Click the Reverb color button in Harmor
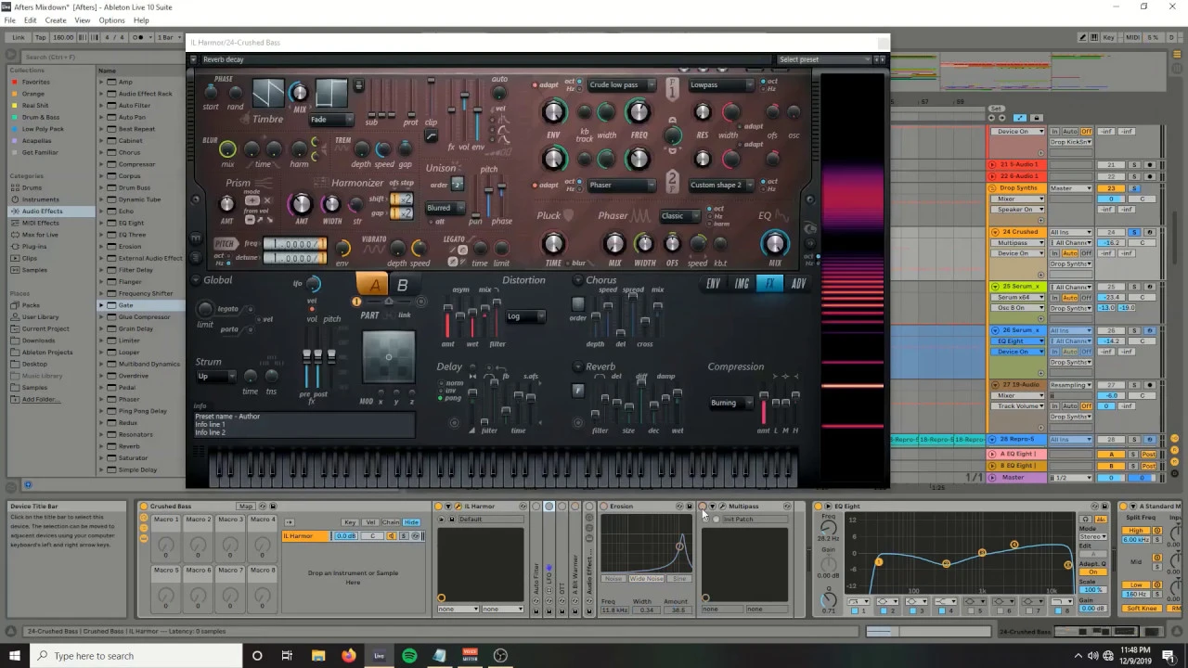Viewport: 1188px width, 668px height. click(x=577, y=391)
